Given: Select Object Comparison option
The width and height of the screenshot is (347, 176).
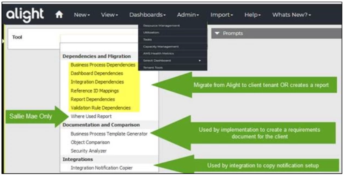Looking at the screenshot, I should [x=90, y=143].
